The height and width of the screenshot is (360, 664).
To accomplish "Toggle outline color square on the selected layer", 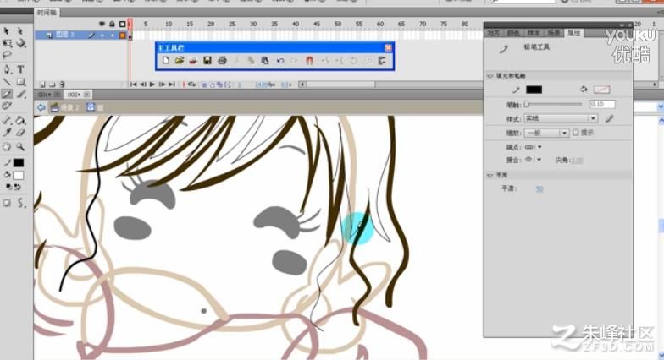I will tap(122, 35).
